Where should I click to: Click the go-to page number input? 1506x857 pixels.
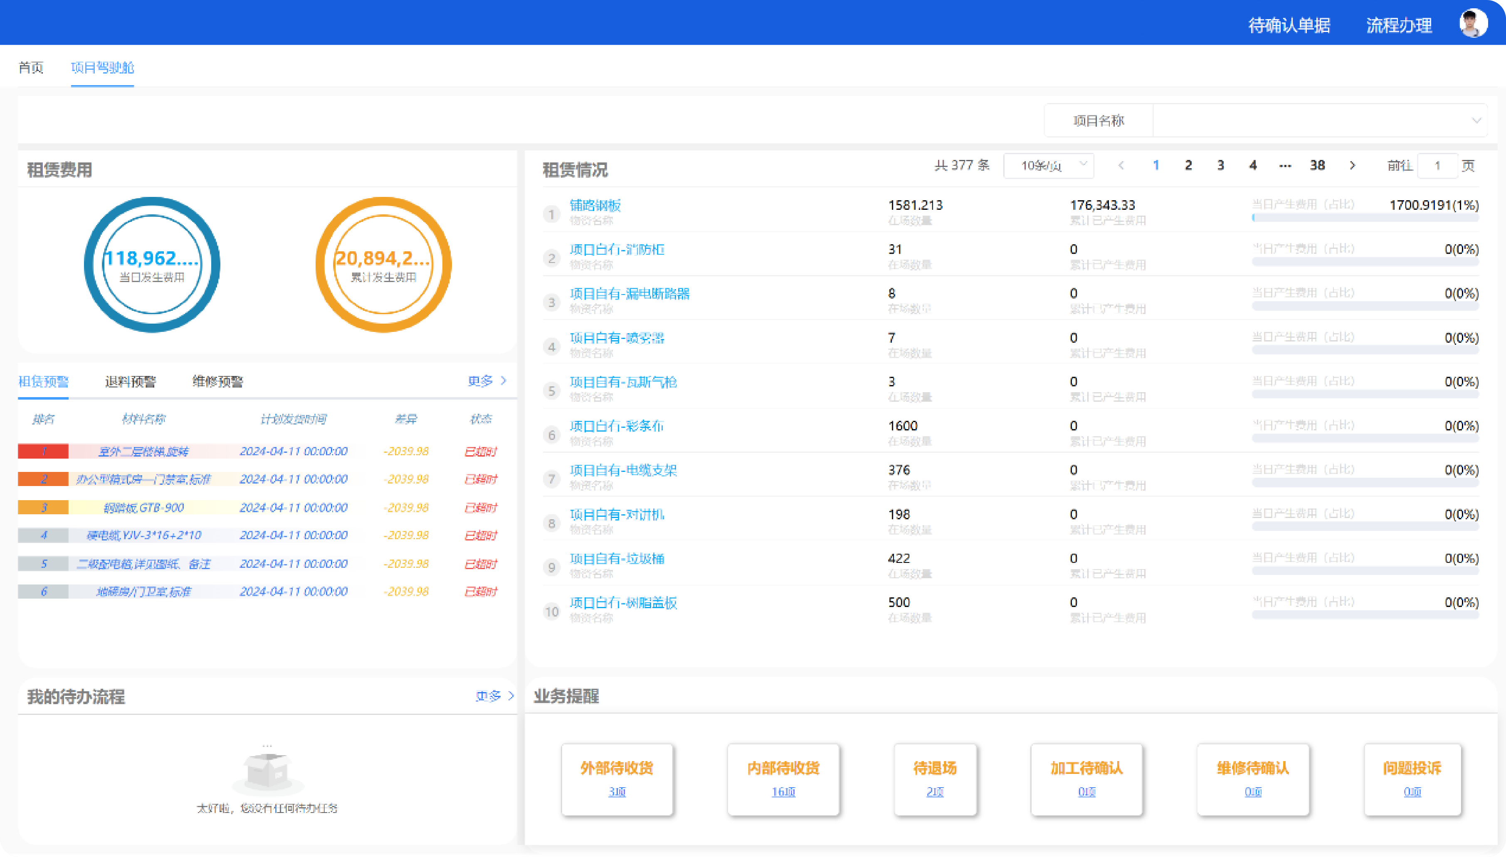pos(1437,166)
